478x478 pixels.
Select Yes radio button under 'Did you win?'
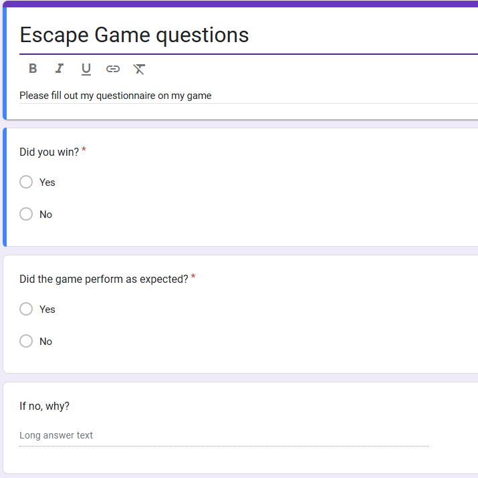26,182
